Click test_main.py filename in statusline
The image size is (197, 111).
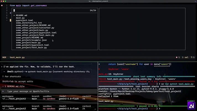pos(17,57)
